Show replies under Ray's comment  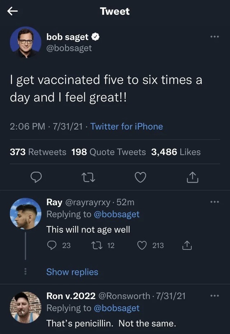click(x=72, y=272)
